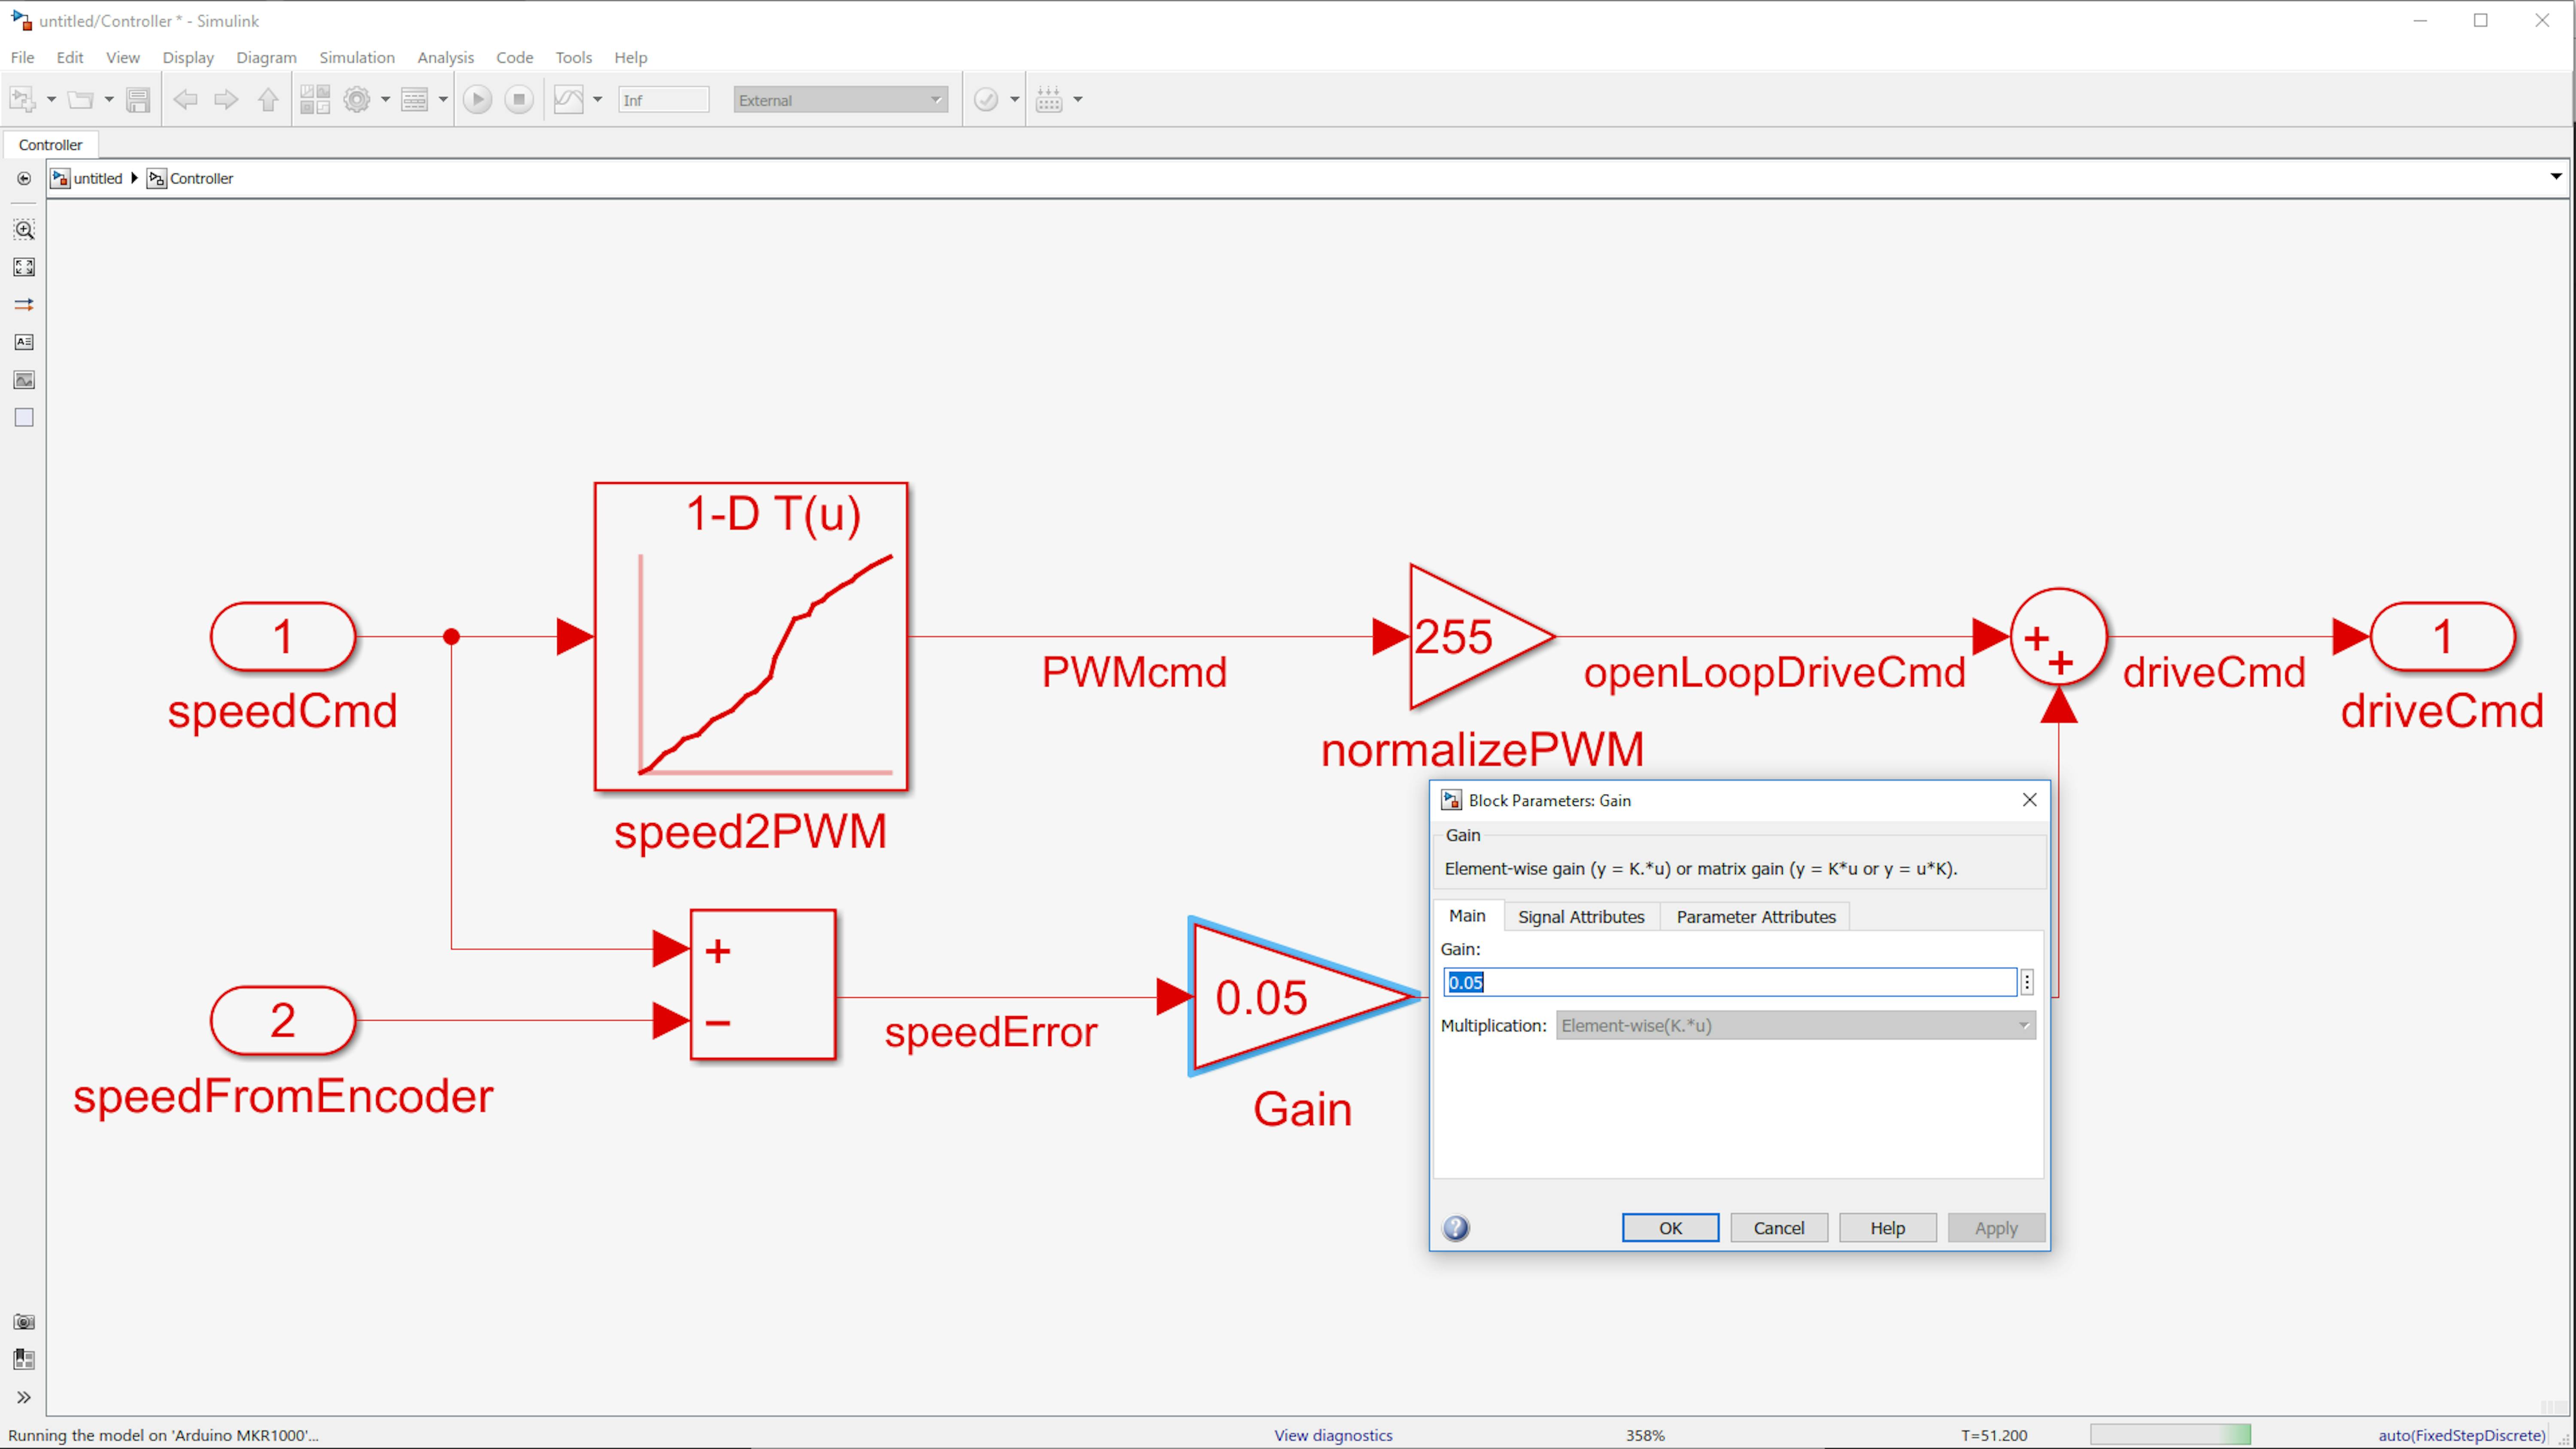Click the Deploy to Hardware icon

[x=1049, y=100]
